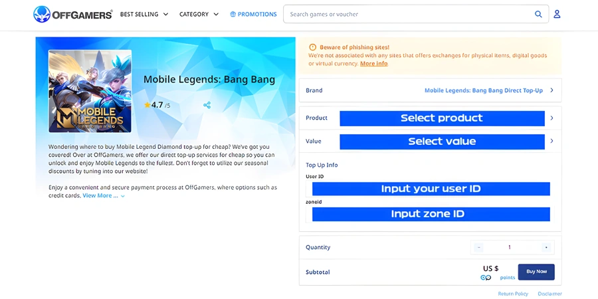Open the user account icon
The width and height of the screenshot is (598, 299).
557,14
